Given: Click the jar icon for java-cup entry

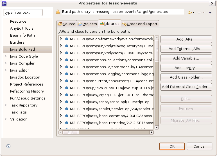Looking at the screenshot, I should tap(67, 88).
